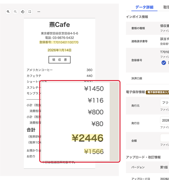169x180 pixels.
Task: Switch to the データ詳細 tab
Action: tap(144, 7)
